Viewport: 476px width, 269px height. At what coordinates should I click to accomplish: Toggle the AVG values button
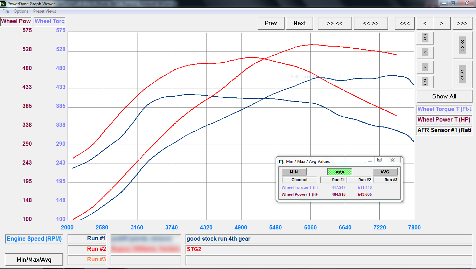(x=385, y=172)
